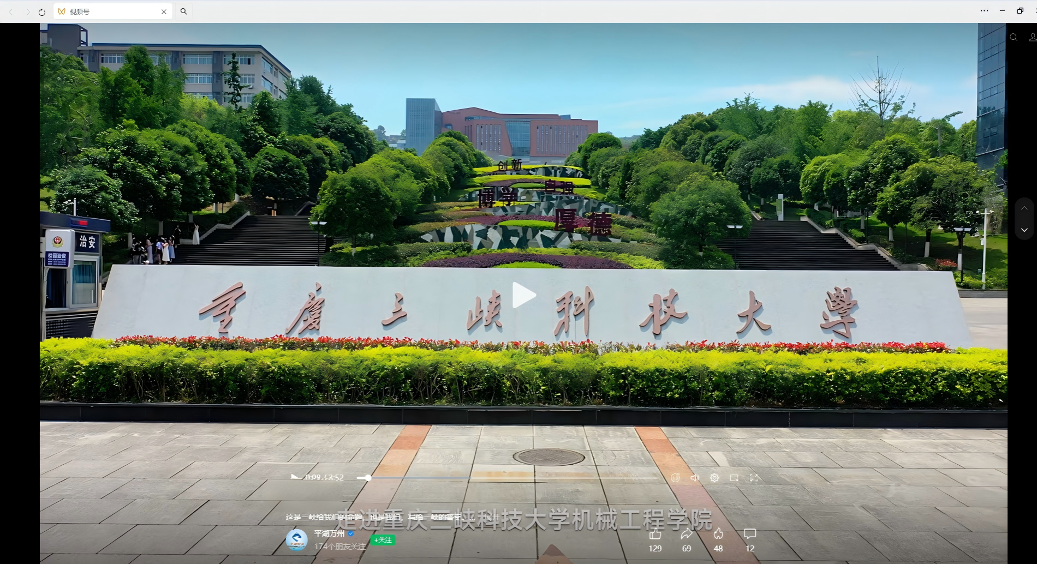Click the small play icon beside timestamp
Image resolution: width=1037 pixels, height=564 pixels.
[x=295, y=477]
